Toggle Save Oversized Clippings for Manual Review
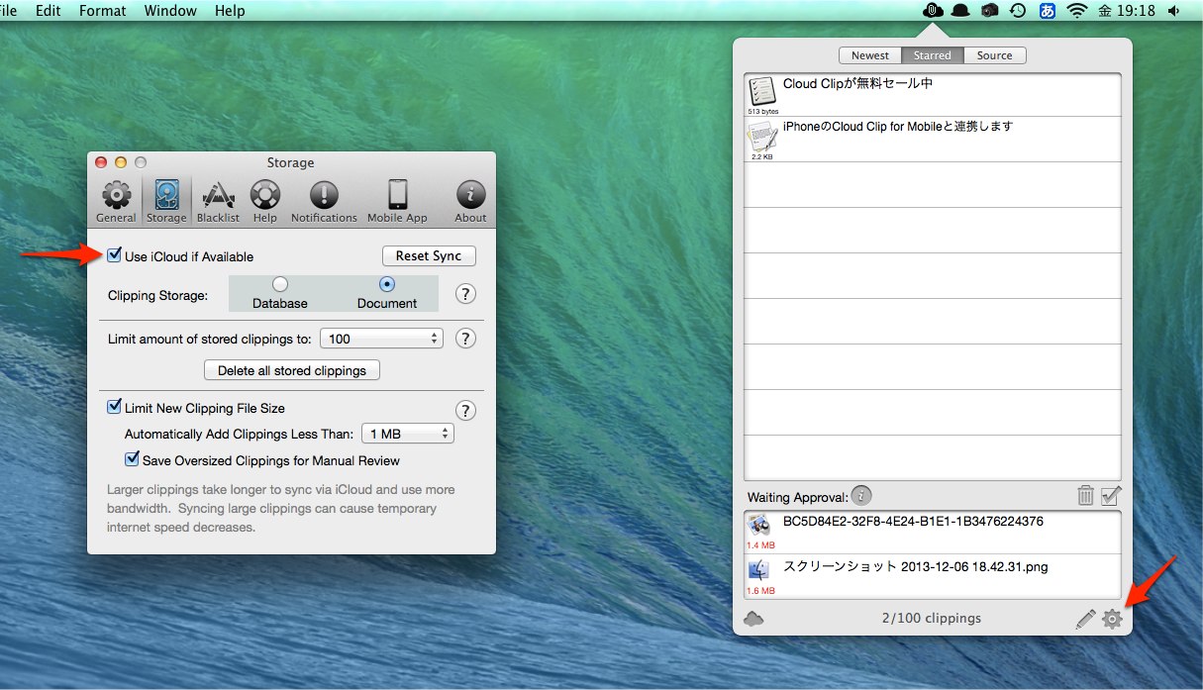Image resolution: width=1203 pixels, height=690 pixels. tap(132, 459)
